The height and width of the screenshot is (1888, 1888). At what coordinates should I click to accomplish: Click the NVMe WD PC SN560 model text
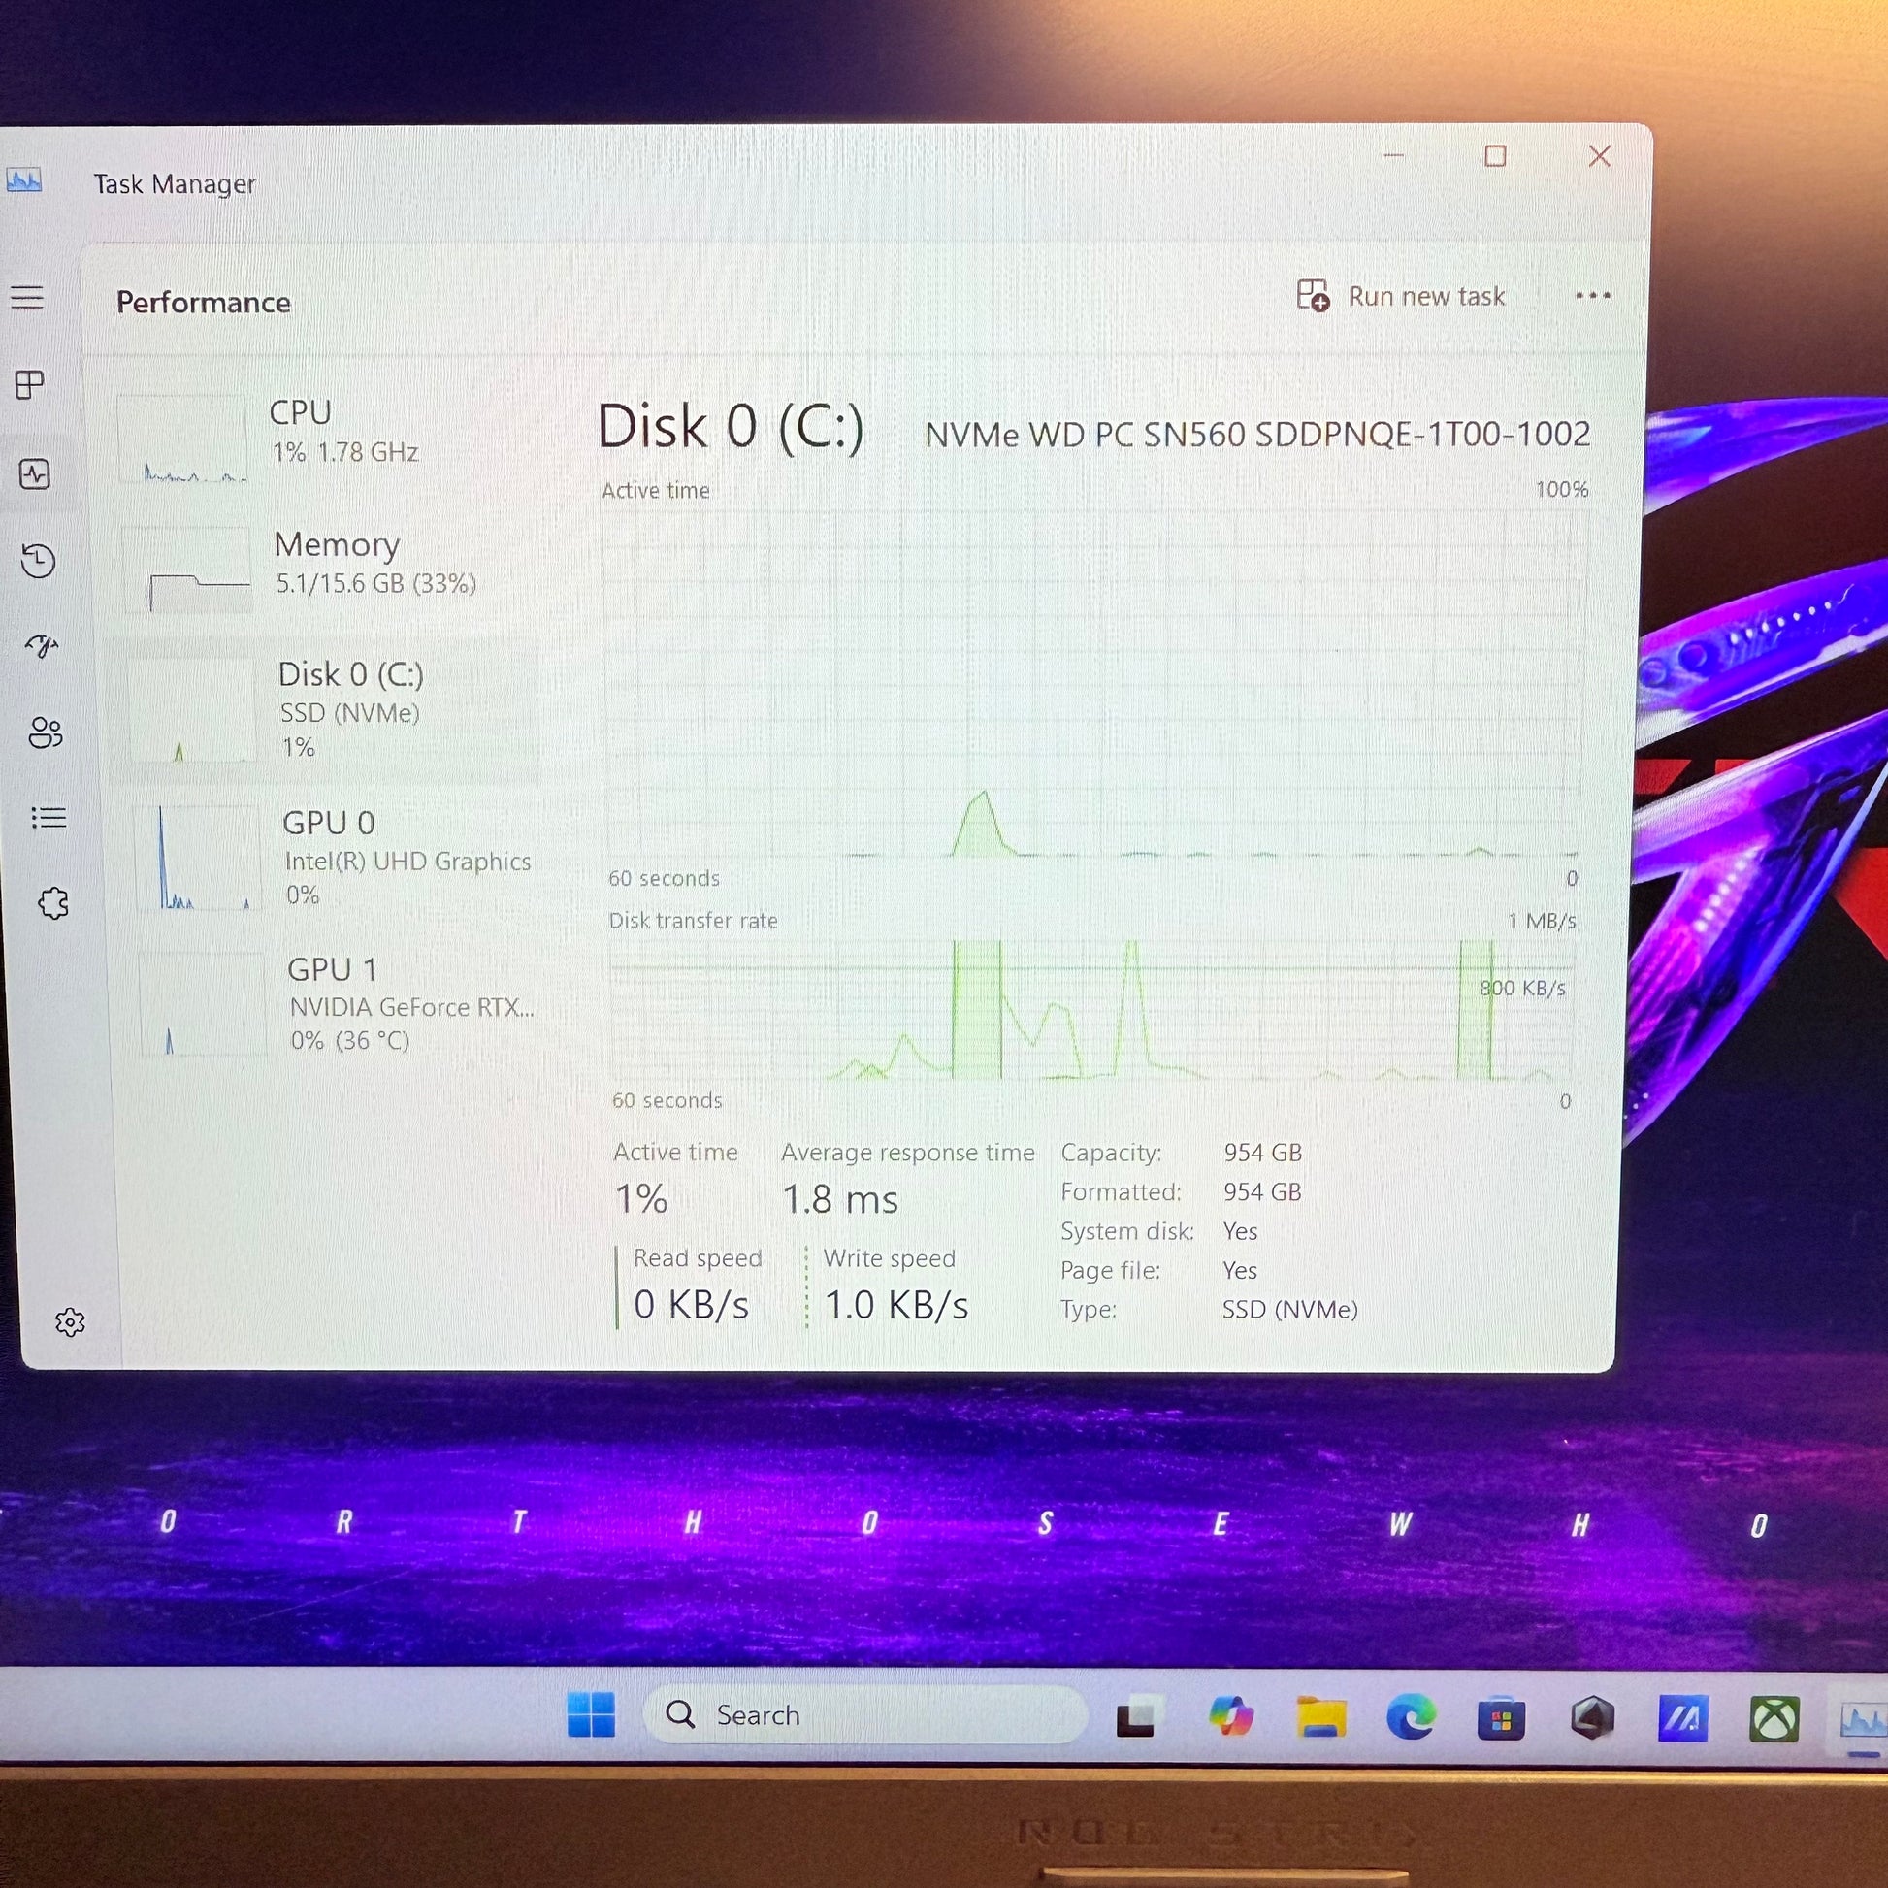tap(1257, 434)
